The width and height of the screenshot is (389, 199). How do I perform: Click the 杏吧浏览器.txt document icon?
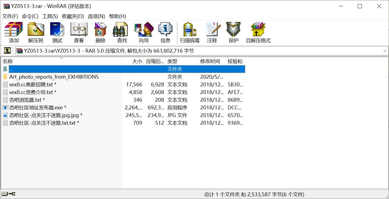[5, 100]
